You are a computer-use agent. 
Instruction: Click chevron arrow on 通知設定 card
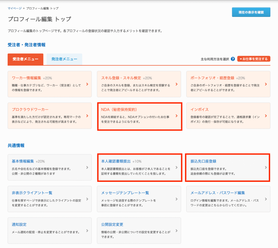point(87,231)
